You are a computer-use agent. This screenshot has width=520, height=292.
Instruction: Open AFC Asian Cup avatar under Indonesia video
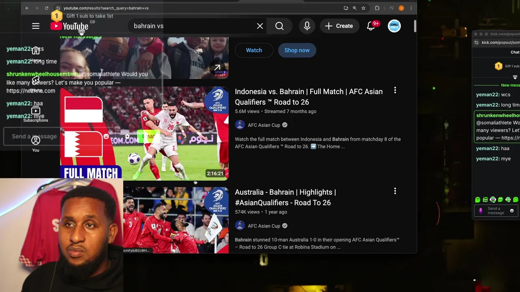[240, 125]
